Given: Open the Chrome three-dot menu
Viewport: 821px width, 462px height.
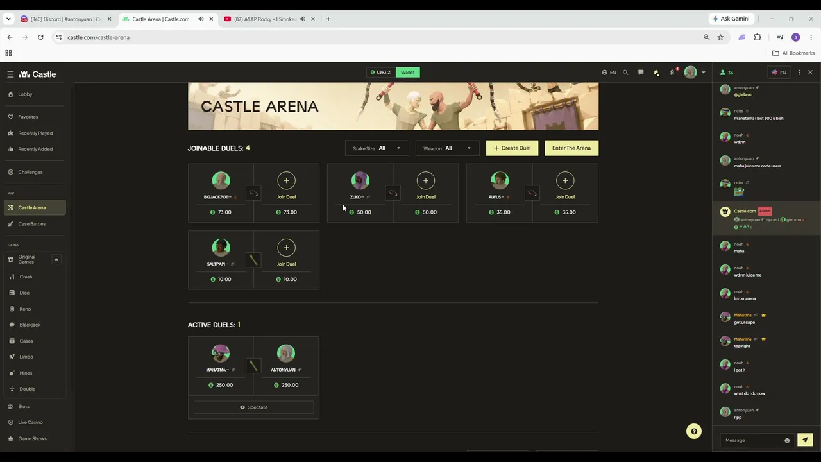Looking at the screenshot, I should point(811,37).
